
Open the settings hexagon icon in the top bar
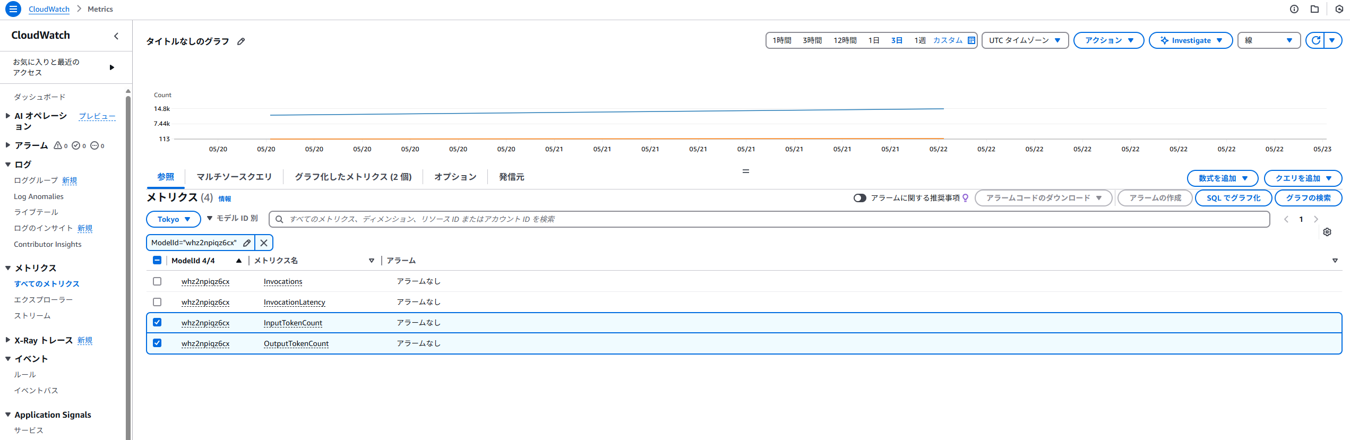coord(1339,9)
